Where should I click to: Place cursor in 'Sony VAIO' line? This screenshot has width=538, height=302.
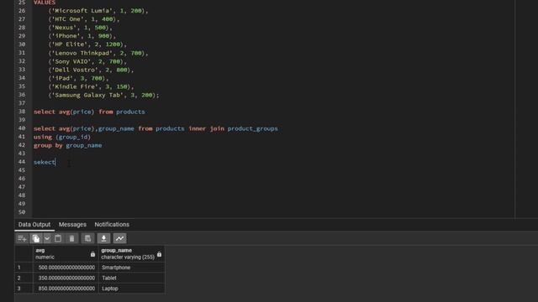click(87, 61)
